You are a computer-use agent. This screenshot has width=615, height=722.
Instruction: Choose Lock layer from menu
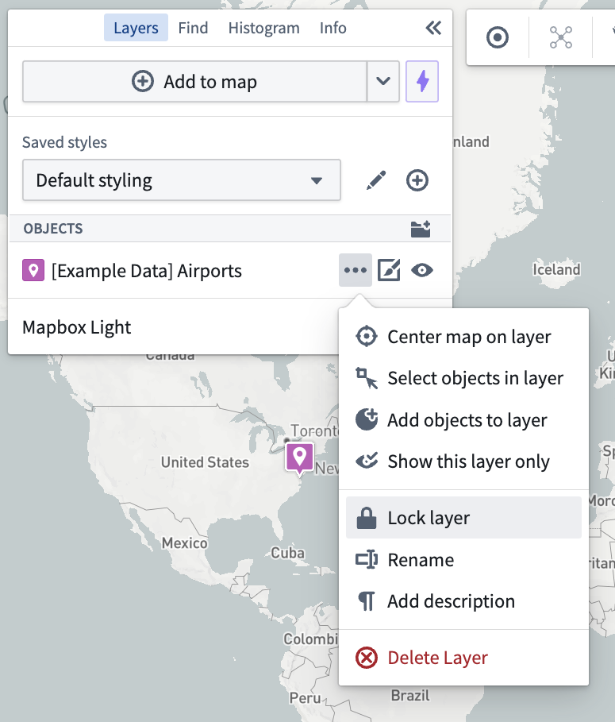[x=463, y=518]
